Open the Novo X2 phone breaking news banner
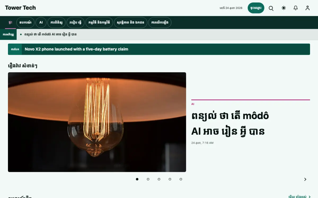The height and width of the screenshot is (198, 318). [159, 49]
